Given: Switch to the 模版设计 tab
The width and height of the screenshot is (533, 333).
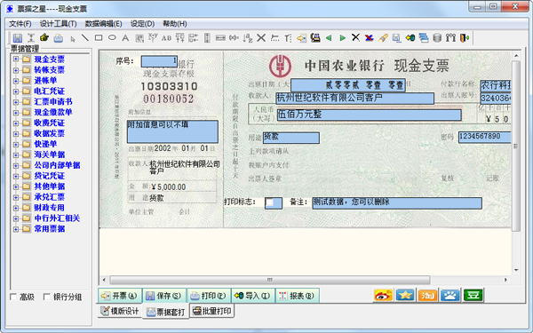Looking at the screenshot, I should [x=120, y=311].
